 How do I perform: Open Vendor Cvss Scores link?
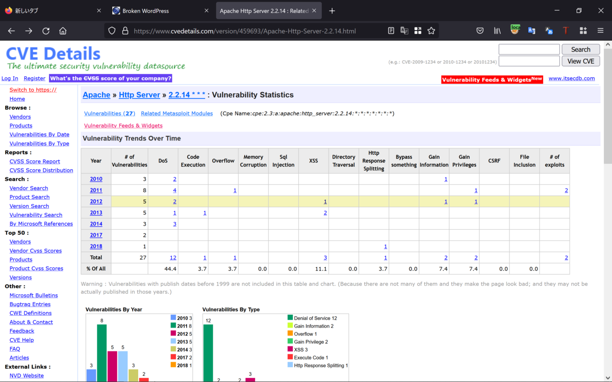click(36, 251)
